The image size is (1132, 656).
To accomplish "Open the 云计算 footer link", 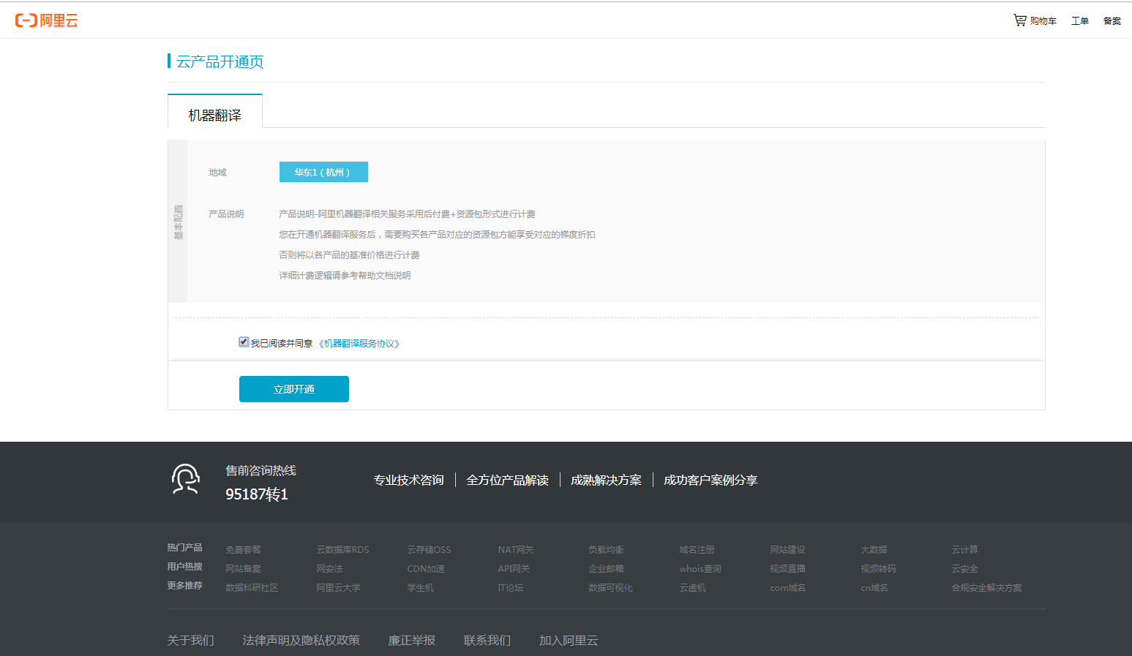I will point(965,549).
